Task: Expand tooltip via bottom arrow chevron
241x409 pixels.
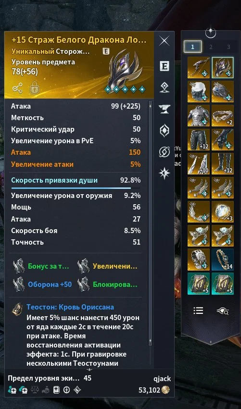Action: click(x=89, y=370)
